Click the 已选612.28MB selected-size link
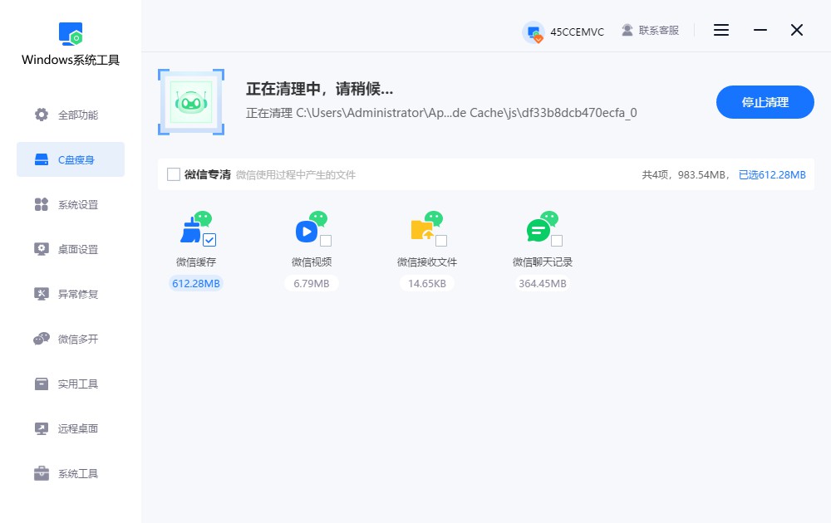Screen dimensions: 831x523 pos(774,175)
